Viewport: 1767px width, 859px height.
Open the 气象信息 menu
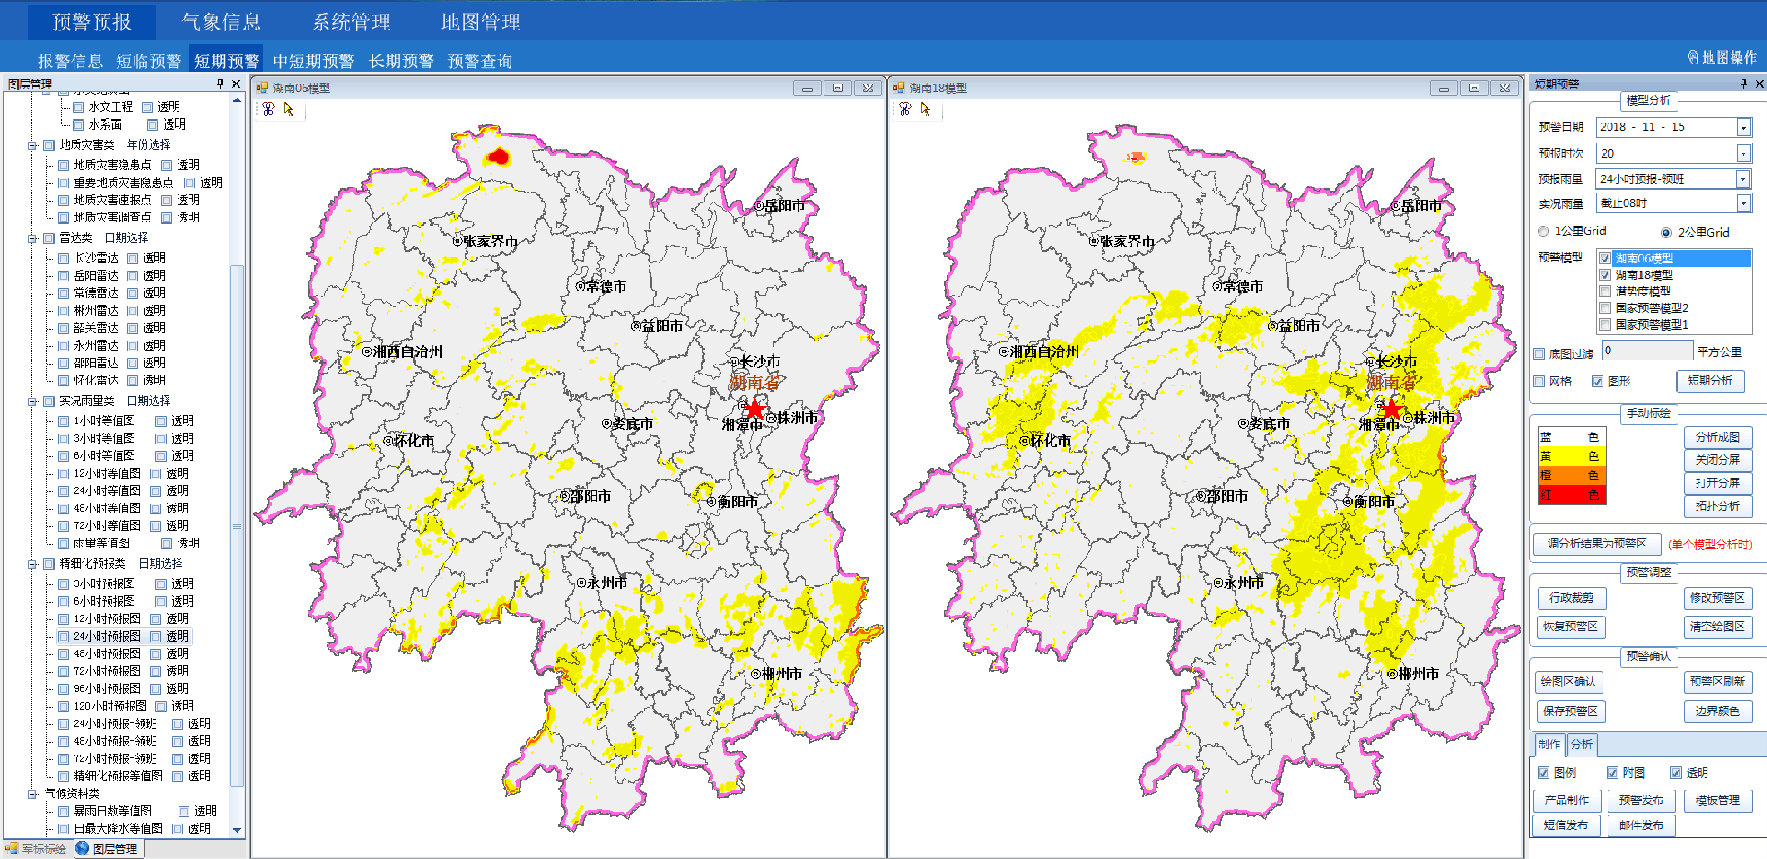[221, 22]
